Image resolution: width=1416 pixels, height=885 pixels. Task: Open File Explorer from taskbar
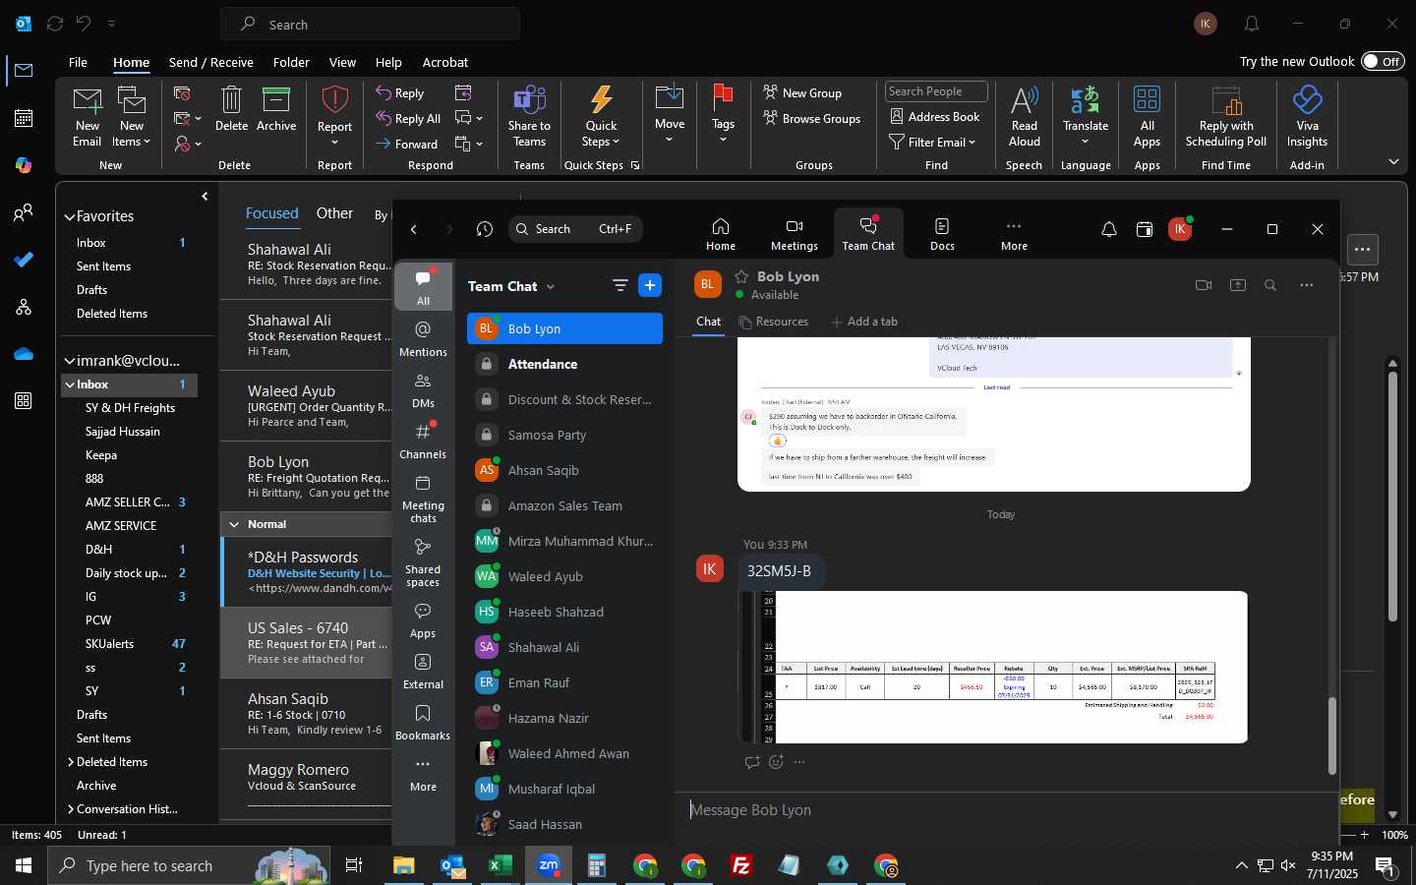(404, 865)
